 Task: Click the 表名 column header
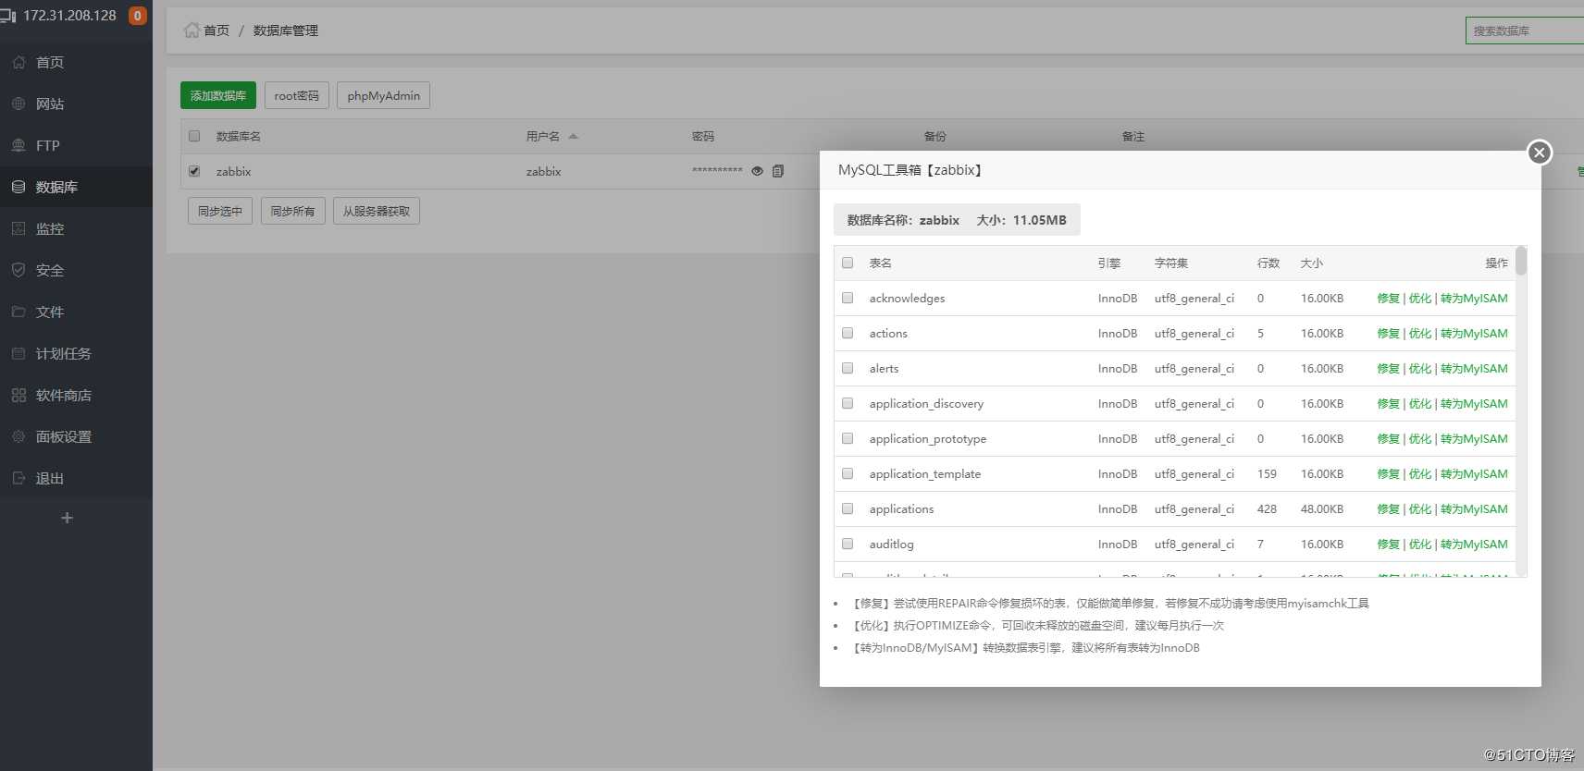(x=880, y=263)
